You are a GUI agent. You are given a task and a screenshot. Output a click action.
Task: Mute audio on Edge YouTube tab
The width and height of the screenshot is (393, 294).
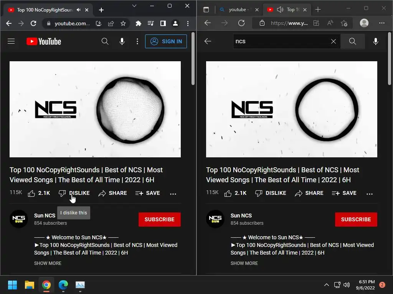click(280, 10)
